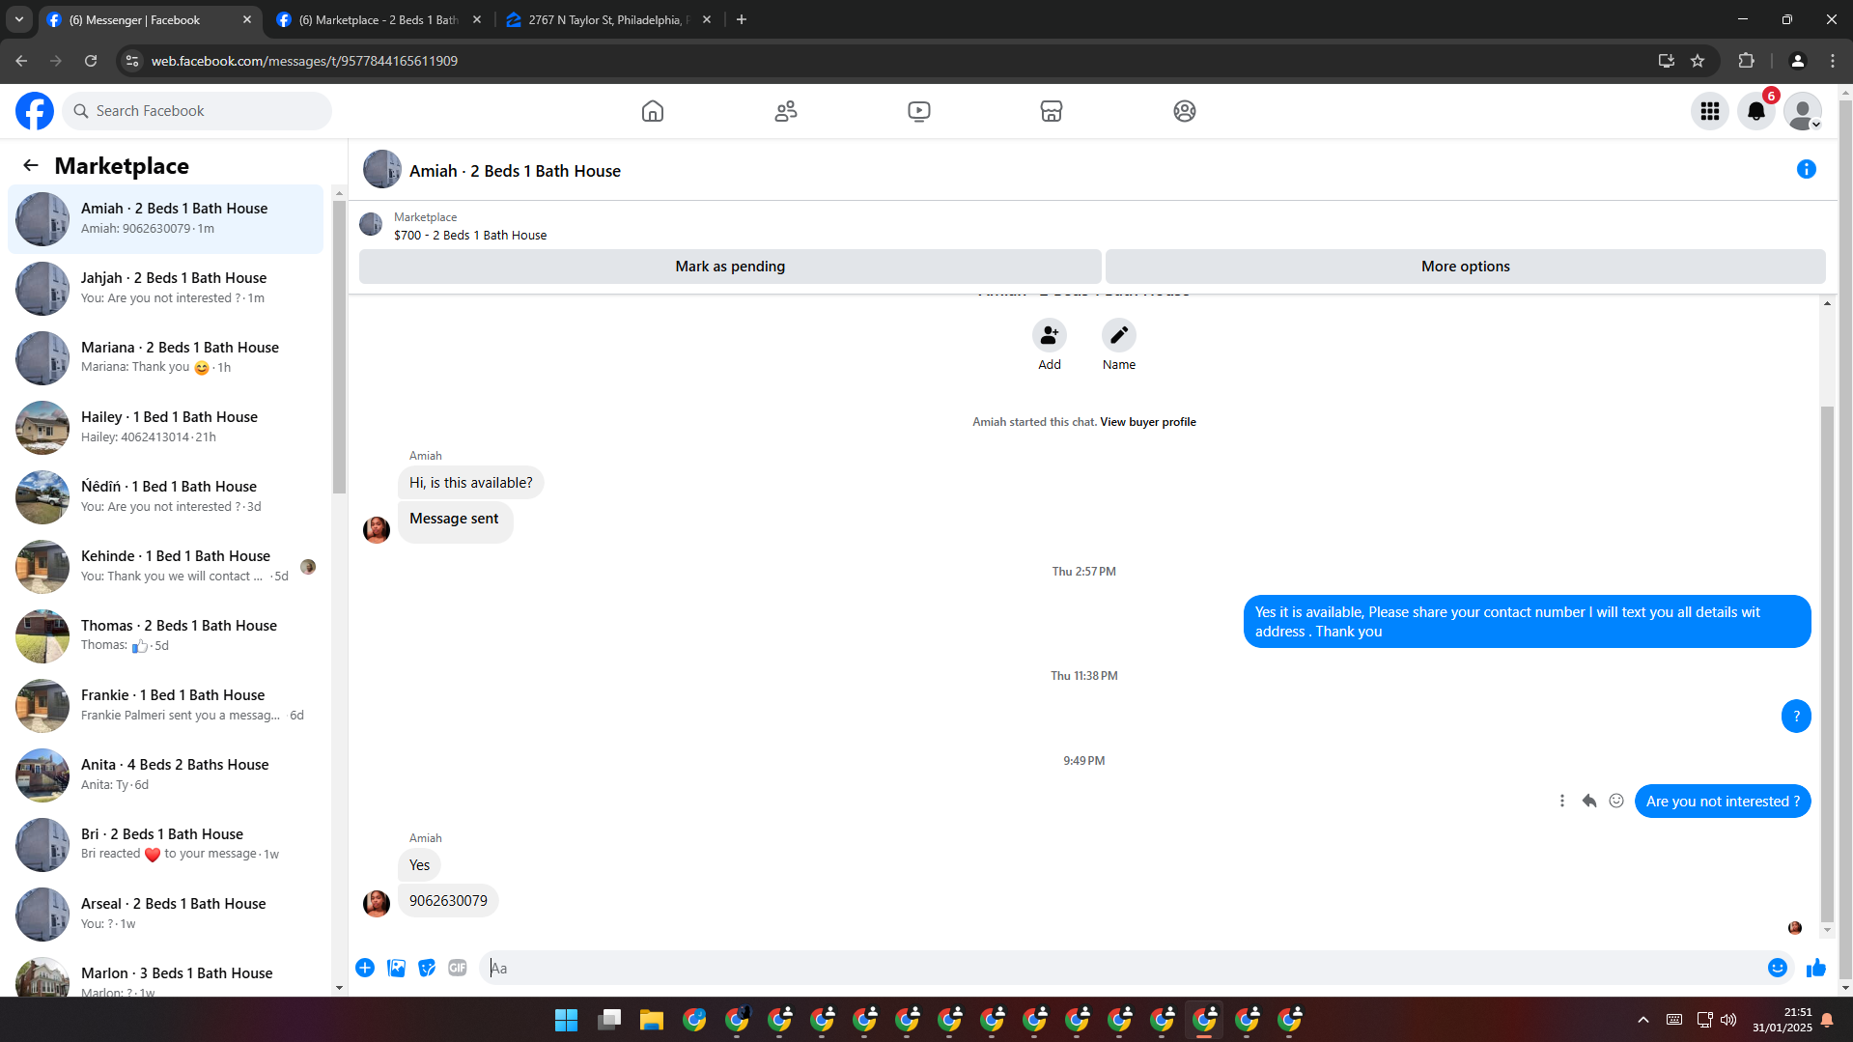Click More options button
The width and height of the screenshot is (1853, 1042).
point(1466,267)
